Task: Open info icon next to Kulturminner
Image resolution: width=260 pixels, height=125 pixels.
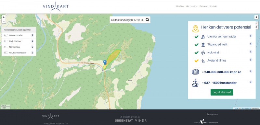Action: click(x=32, y=41)
